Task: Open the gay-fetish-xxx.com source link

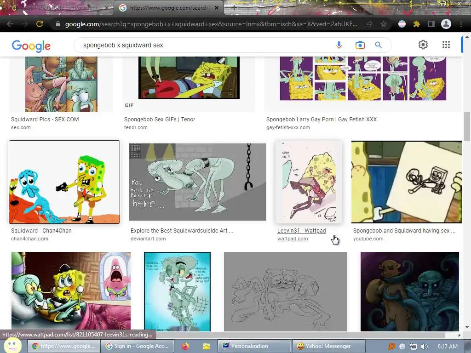Action: pos(288,127)
